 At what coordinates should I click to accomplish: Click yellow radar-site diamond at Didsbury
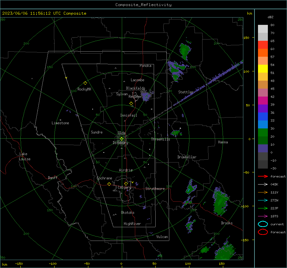click(121, 139)
